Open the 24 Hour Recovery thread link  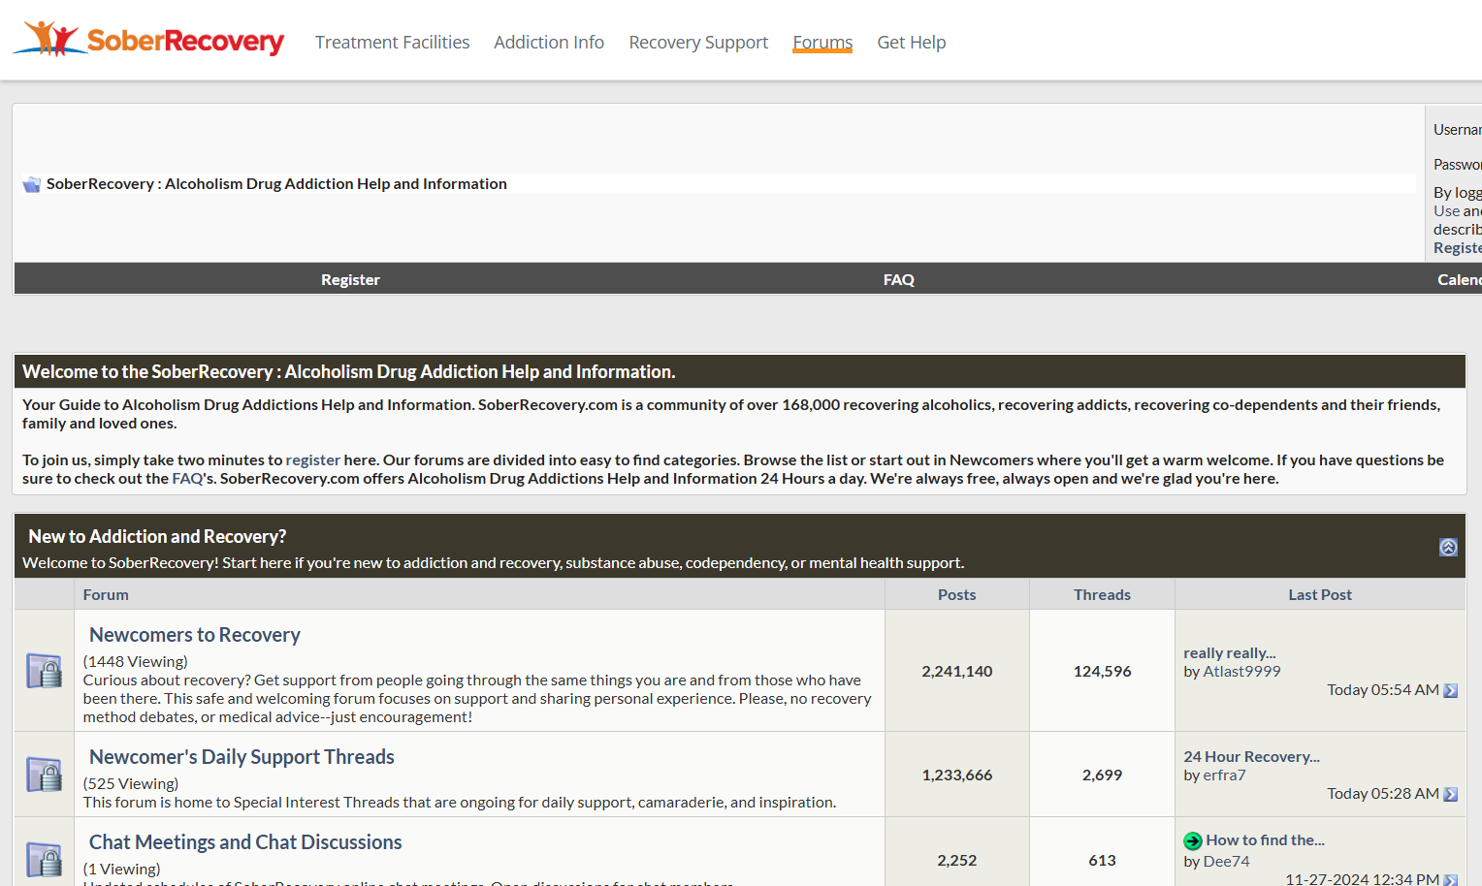[1251, 757]
